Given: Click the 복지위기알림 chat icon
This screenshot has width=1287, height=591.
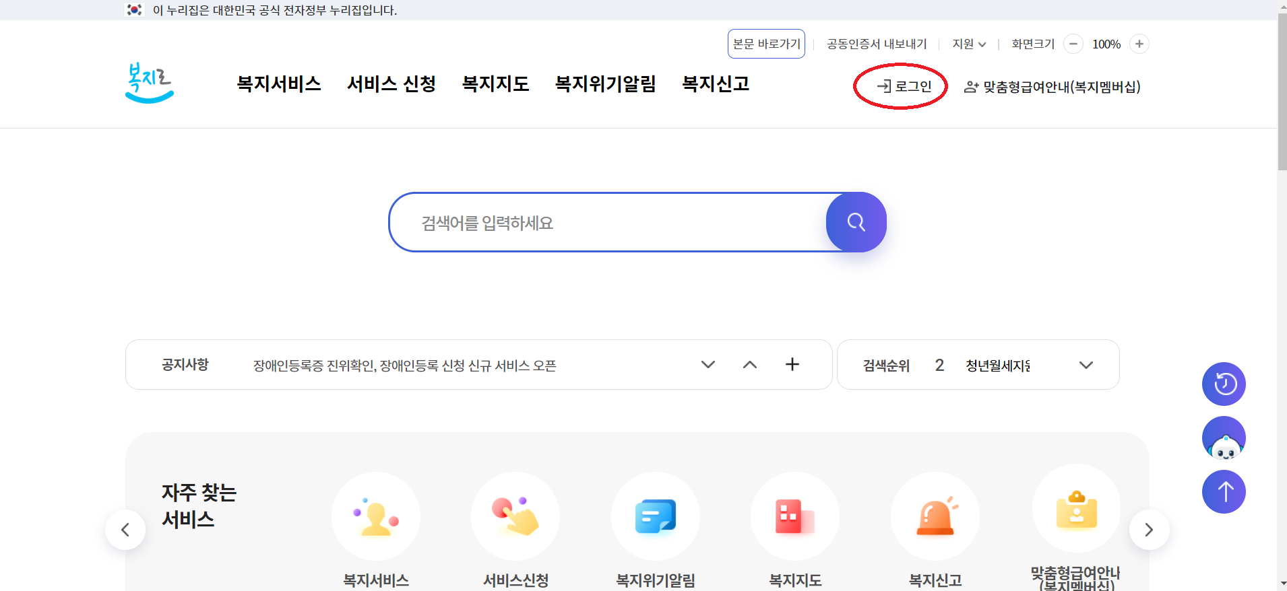Looking at the screenshot, I should (656, 516).
